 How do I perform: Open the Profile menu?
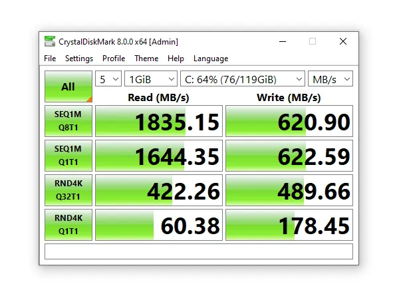pyautogui.click(x=114, y=59)
